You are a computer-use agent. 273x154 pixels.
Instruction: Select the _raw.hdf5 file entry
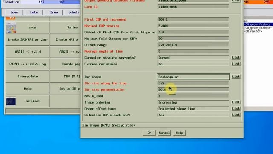tap(253, 31)
